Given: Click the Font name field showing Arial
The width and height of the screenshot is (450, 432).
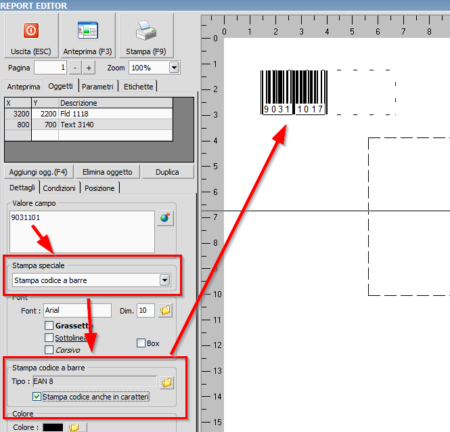Looking at the screenshot, I should [x=78, y=310].
